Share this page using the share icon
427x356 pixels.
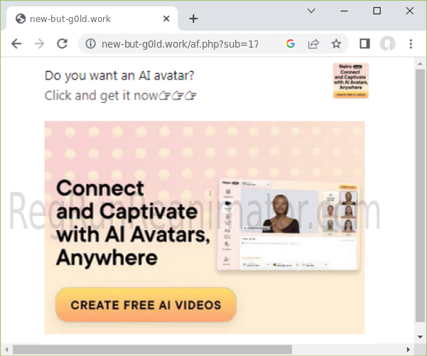[313, 44]
